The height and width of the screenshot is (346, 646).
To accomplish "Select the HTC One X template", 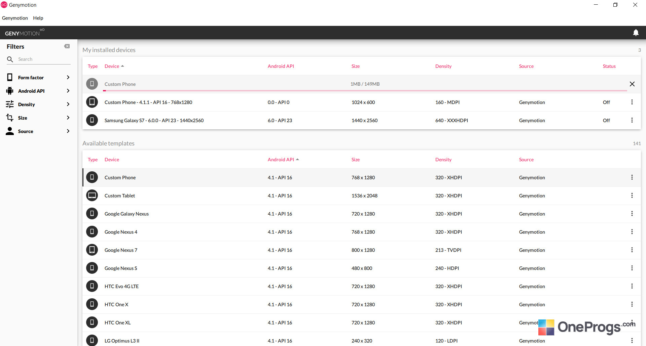I will (362, 304).
